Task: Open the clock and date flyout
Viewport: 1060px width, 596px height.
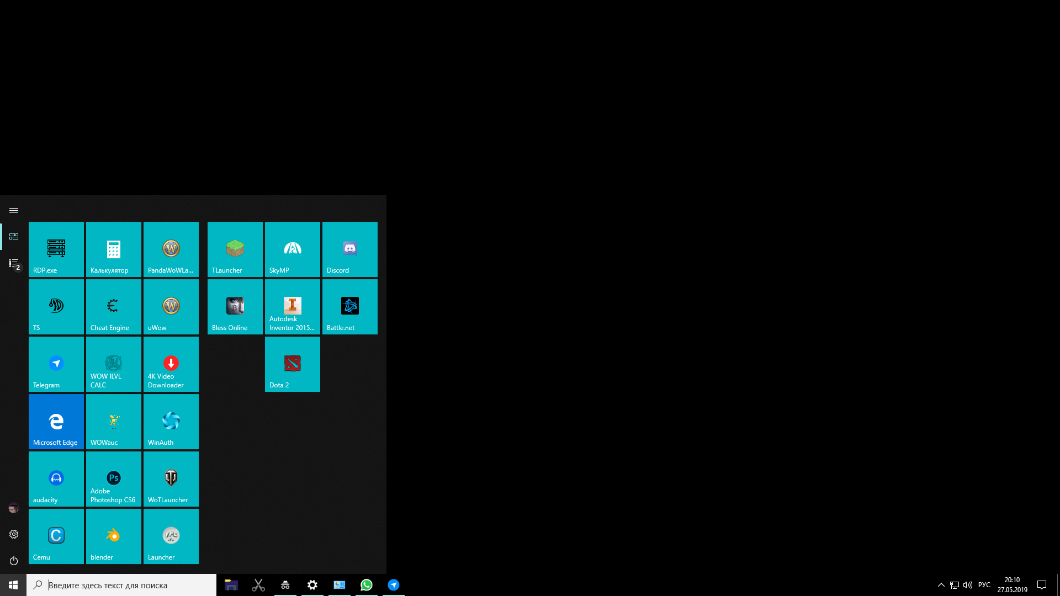Action: (x=1013, y=585)
